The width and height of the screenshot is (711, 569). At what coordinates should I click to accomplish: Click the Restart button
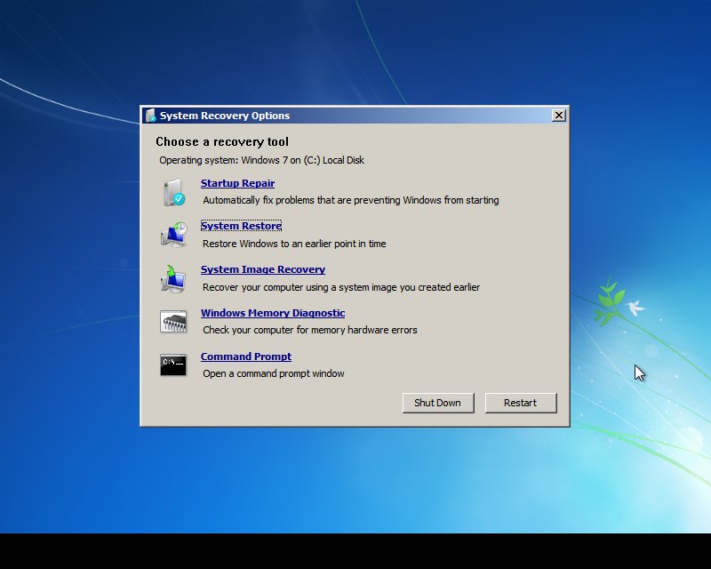(521, 403)
